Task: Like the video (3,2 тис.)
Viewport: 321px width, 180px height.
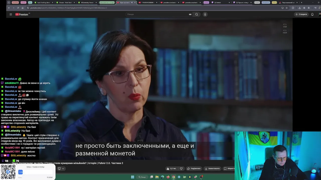Action: 172,168
